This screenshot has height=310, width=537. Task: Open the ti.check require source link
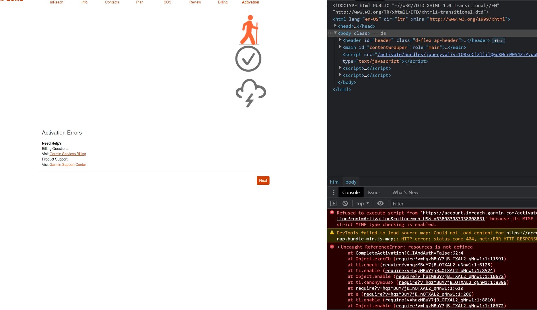pos(436,265)
